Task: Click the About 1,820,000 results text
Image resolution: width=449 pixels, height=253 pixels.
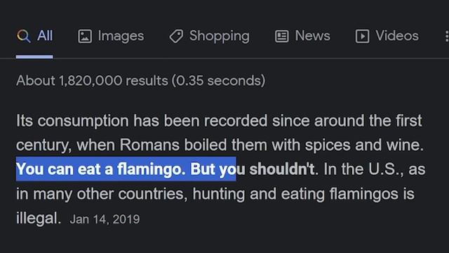Action: (92, 81)
